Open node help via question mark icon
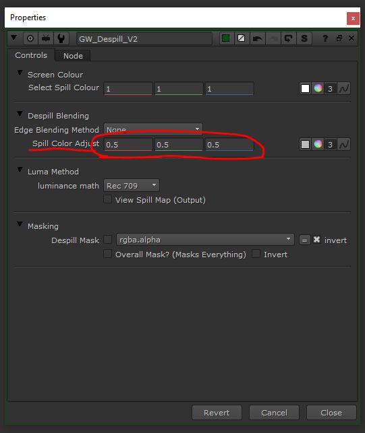The height and width of the screenshot is (433, 365). (x=325, y=38)
